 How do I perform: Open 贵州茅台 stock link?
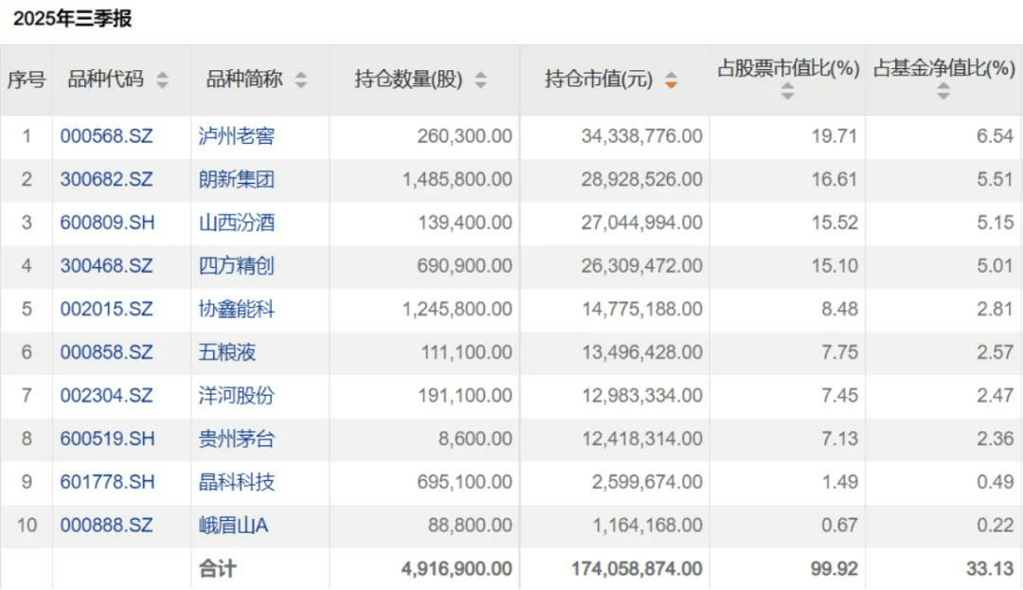[x=237, y=438]
